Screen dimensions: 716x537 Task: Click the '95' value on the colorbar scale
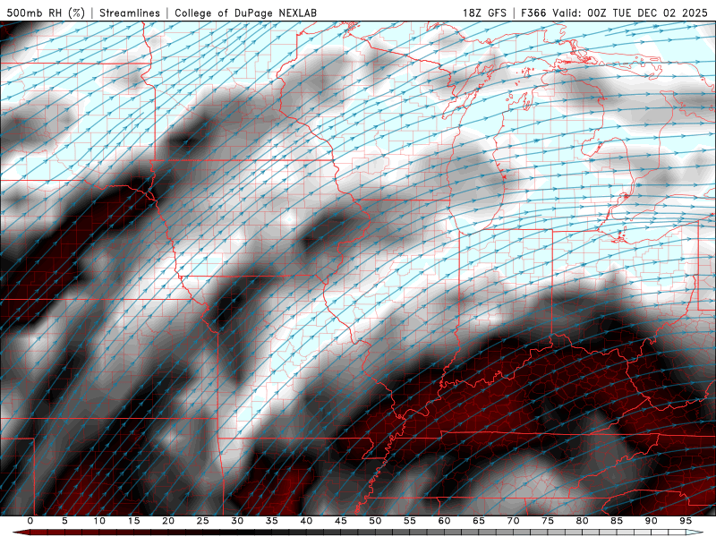click(686, 521)
